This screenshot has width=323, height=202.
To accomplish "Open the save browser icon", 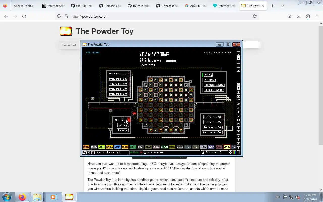I will [85, 153].
